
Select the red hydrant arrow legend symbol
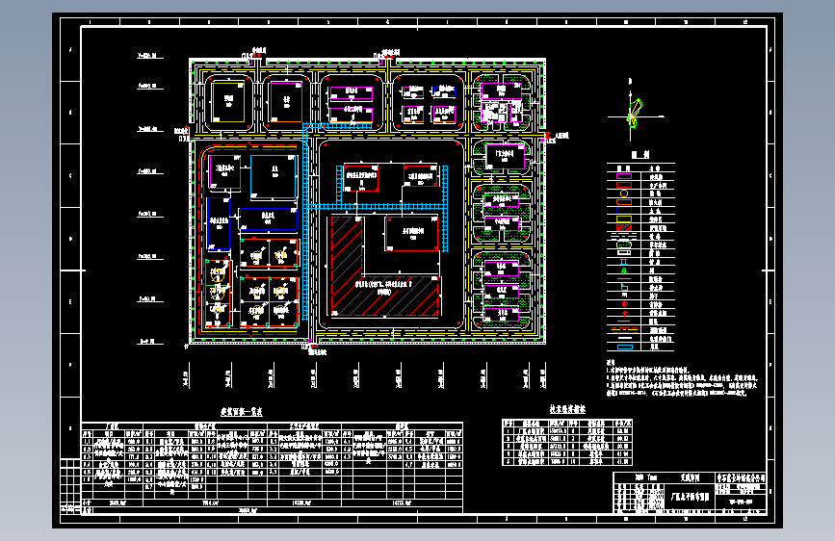click(625, 313)
